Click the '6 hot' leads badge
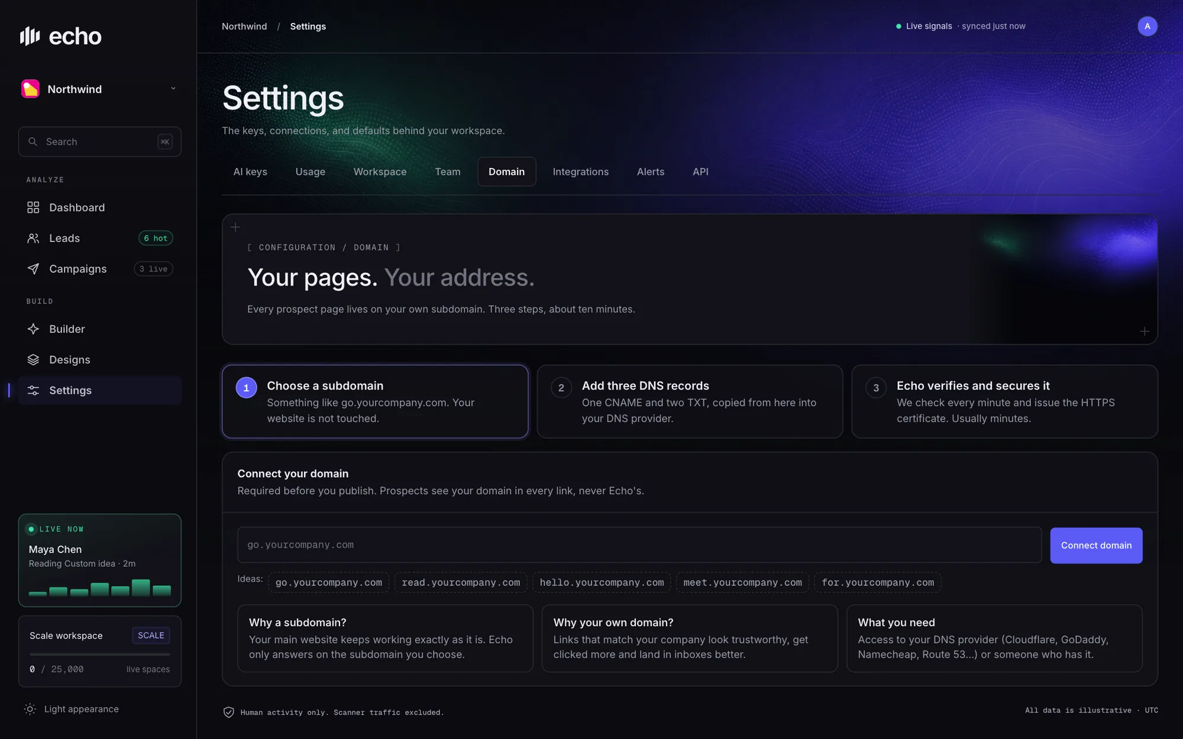This screenshot has width=1183, height=739. tap(156, 238)
